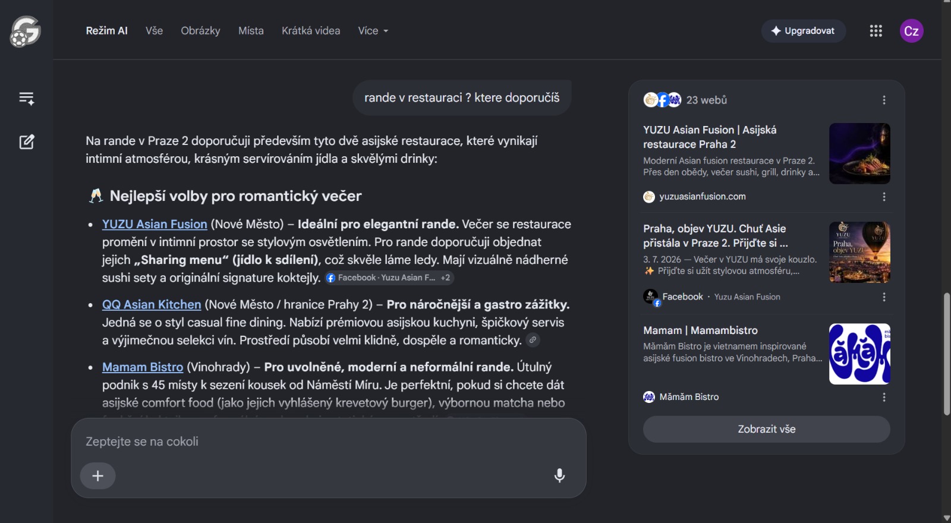This screenshot has width=951, height=523.
Task: Click the plus attachment button
Action: 98,475
